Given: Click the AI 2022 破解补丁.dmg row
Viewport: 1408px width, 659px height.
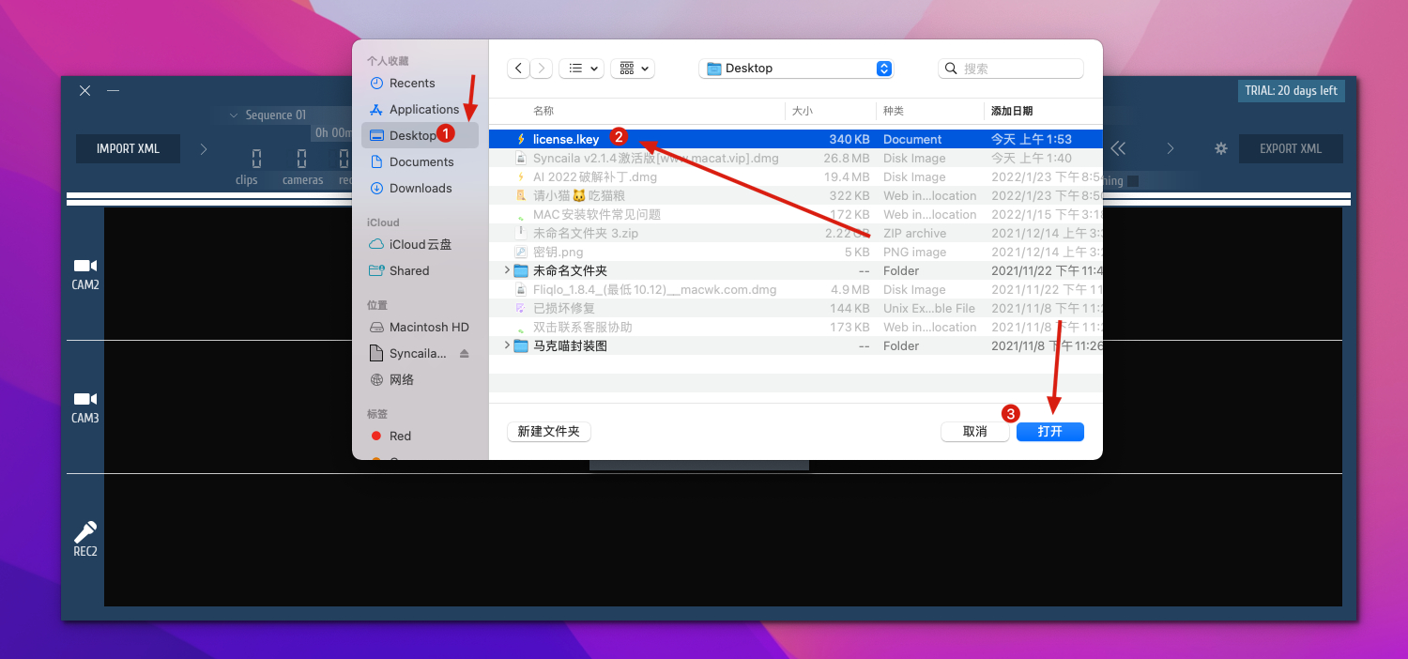Looking at the screenshot, I should 796,176.
